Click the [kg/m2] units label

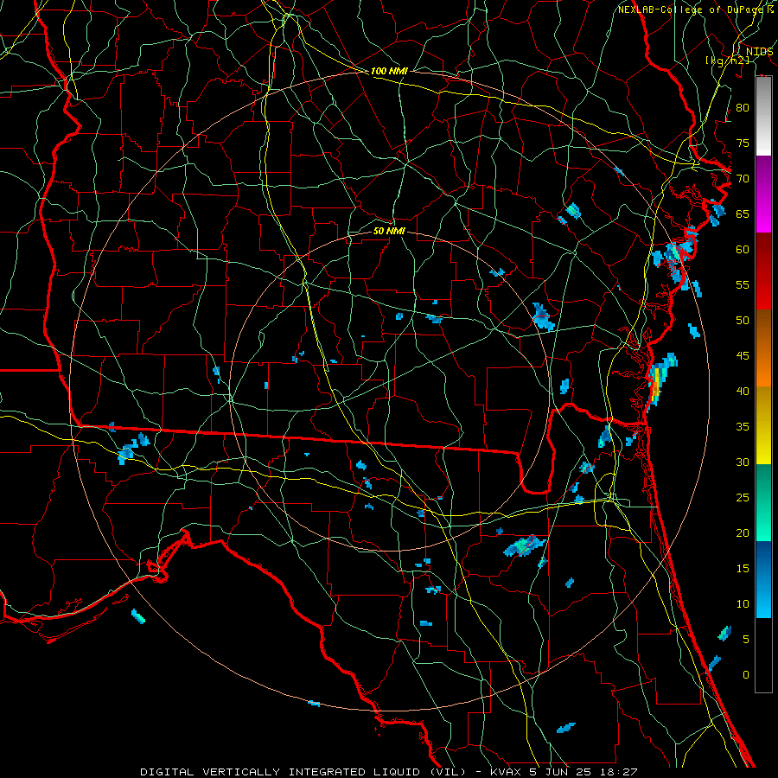click(727, 61)
